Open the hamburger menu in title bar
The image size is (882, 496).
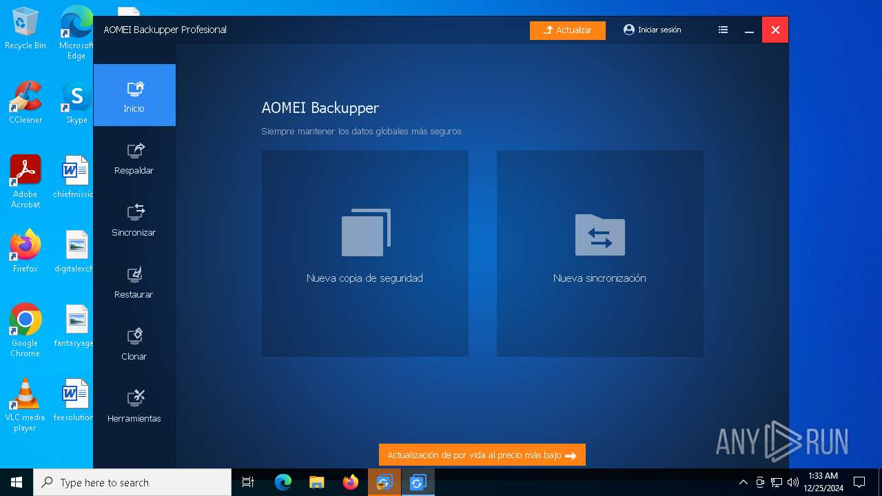723,30
